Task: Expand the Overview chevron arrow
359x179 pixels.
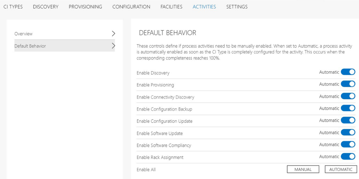Action: (x=113, y=34)
